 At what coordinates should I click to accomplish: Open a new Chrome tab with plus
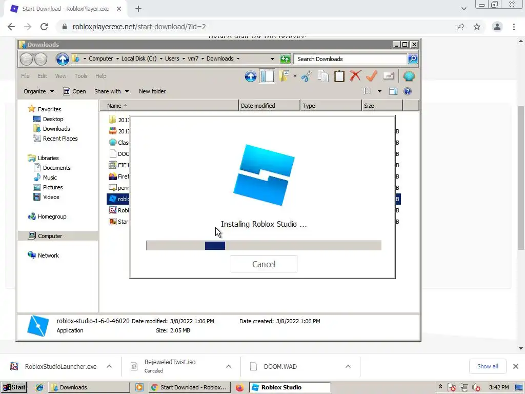[x=138, y=9]
